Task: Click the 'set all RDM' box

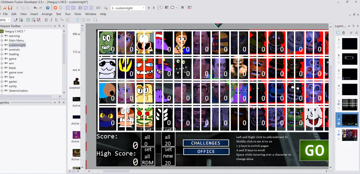Action: click(x=148, y=156)
